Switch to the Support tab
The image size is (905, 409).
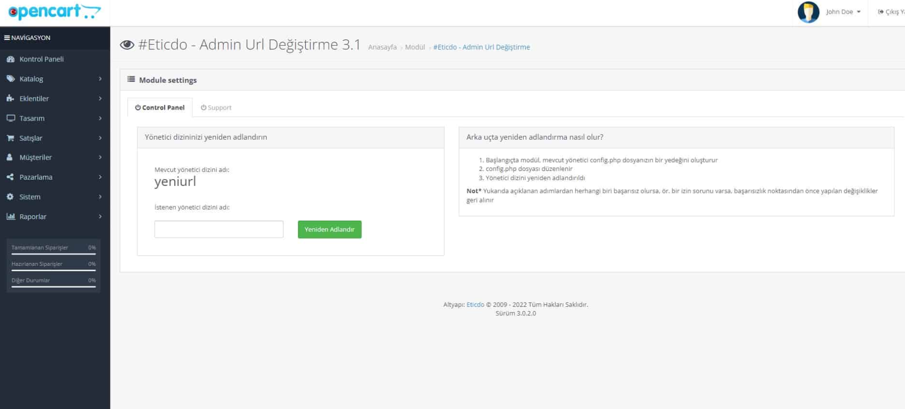pyautogui.click(x=216, y=108)
